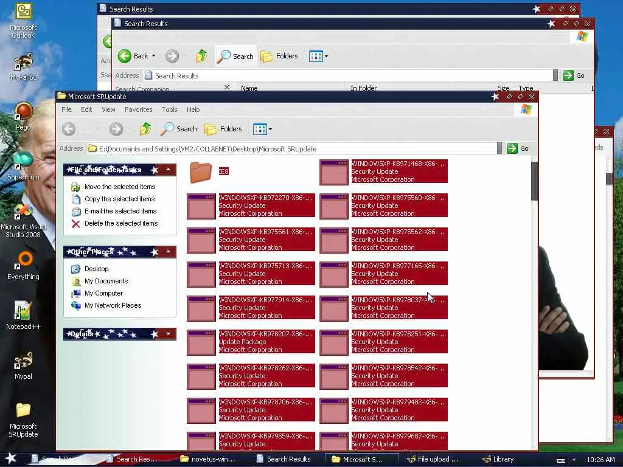Select the KB971468 security update file

tap(383, 172)
